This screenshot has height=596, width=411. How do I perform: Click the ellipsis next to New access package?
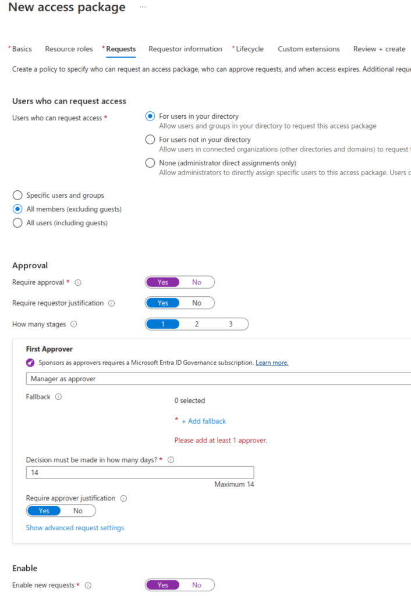tap(143, 7)
